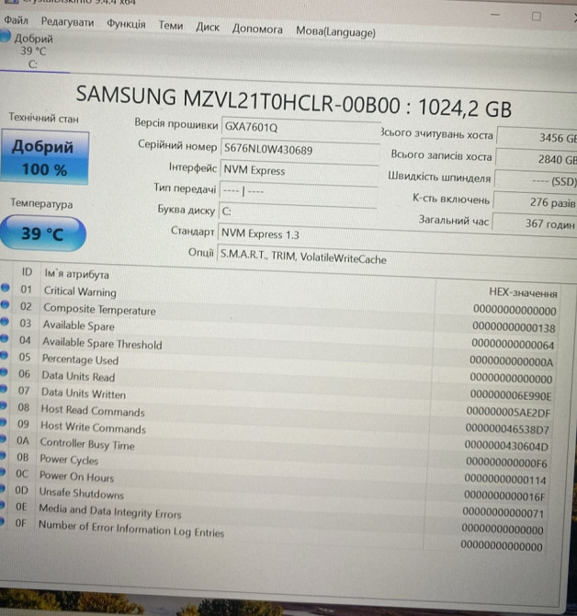This screenshot has width=577, height=616.
Task: Open the Допомога menu
Action: [257, 29]
